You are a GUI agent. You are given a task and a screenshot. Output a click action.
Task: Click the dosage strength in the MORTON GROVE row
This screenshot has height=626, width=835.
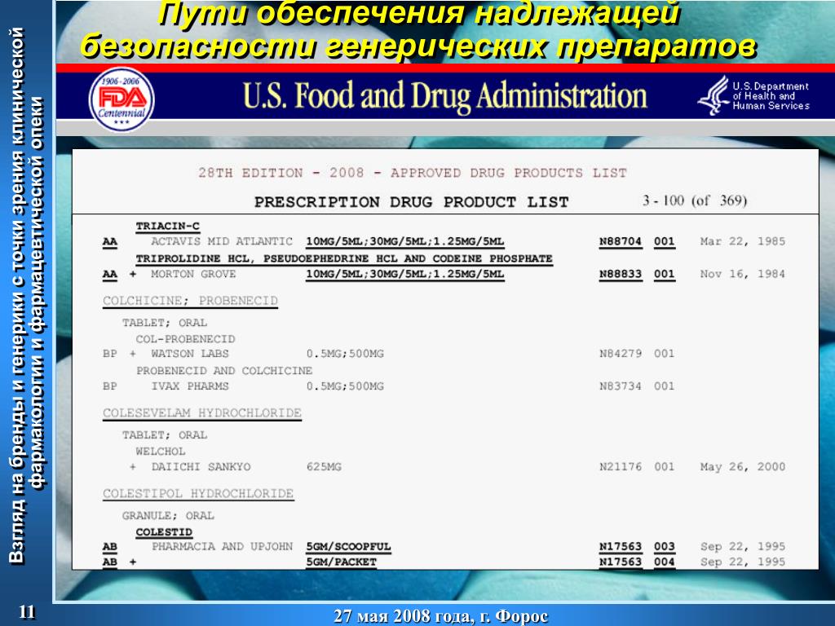(404, 274)
